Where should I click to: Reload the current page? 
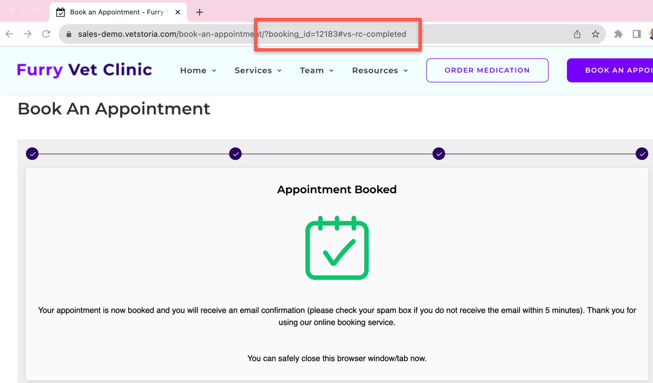click(46, 34)
